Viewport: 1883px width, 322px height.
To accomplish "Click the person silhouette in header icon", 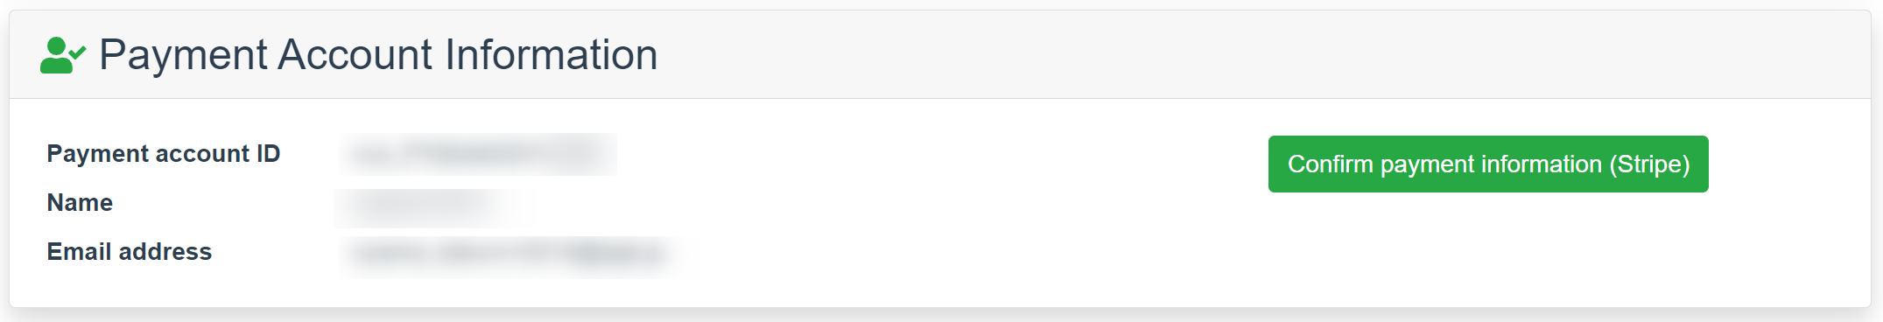I will point(57,56).
